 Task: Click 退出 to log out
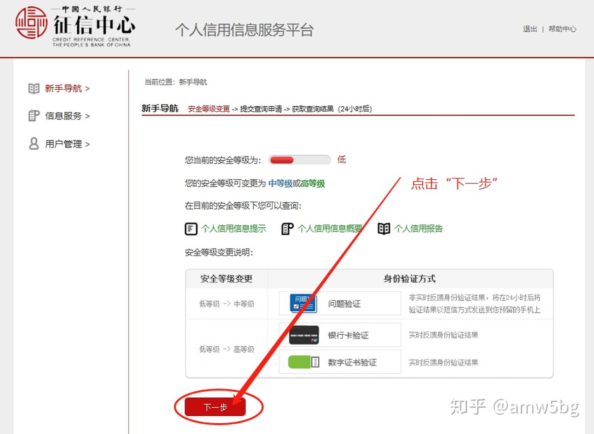click(529, 29)
